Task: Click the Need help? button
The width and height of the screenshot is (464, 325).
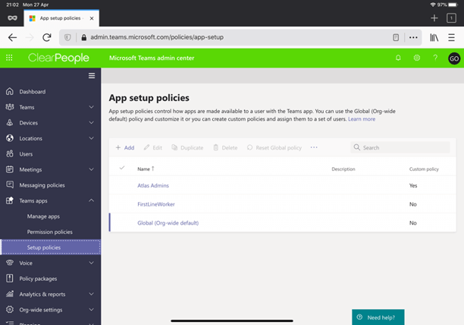Action: click(x=378, y=317)
